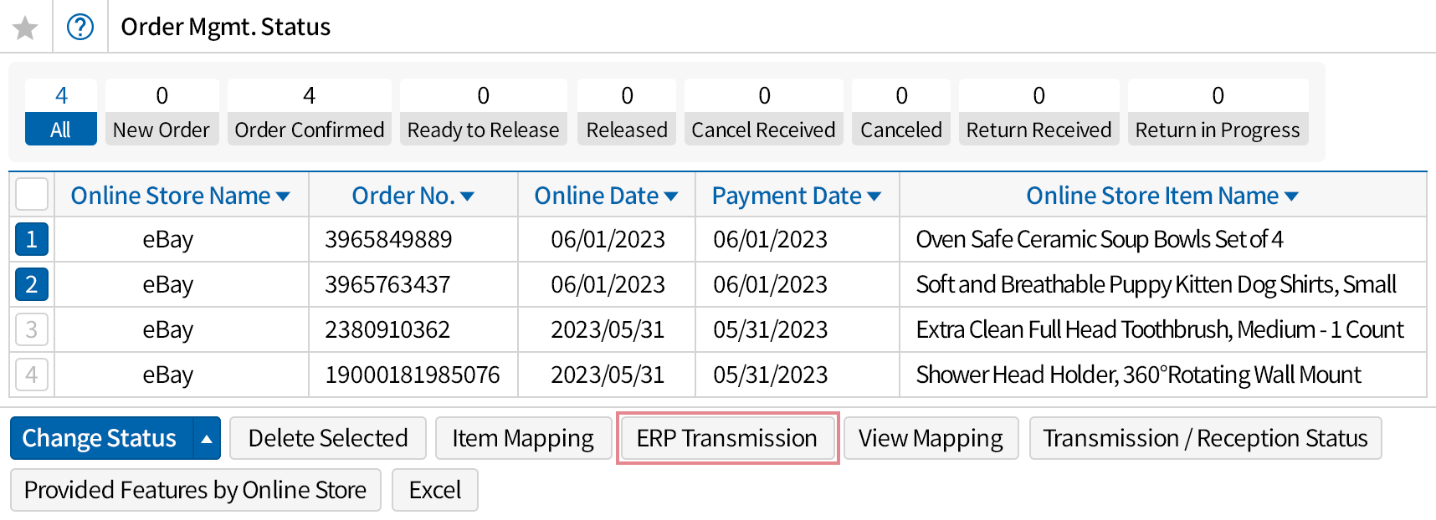Deselect row 1 checkbox
Image resolution: width=1436 pixels, height=520 pixels.
[x=32, y=240]
